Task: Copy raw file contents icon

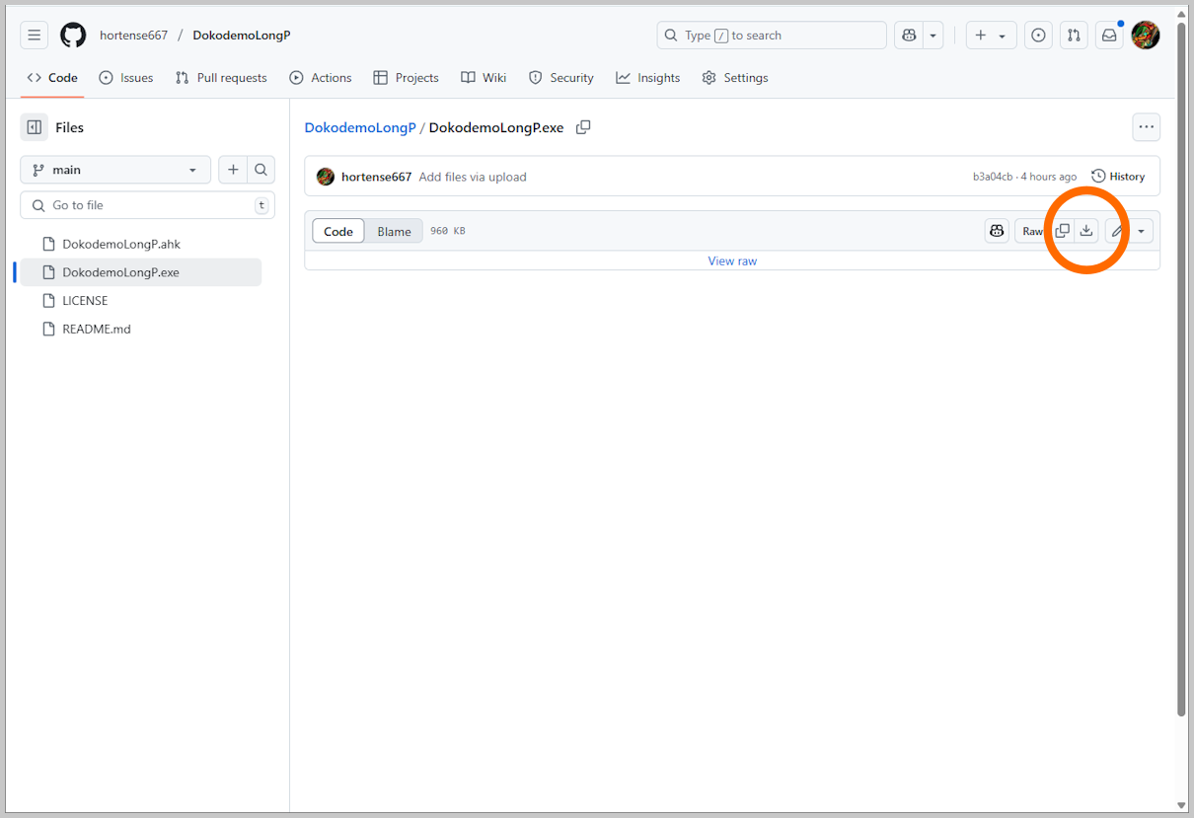Action: coord(1062,231)
